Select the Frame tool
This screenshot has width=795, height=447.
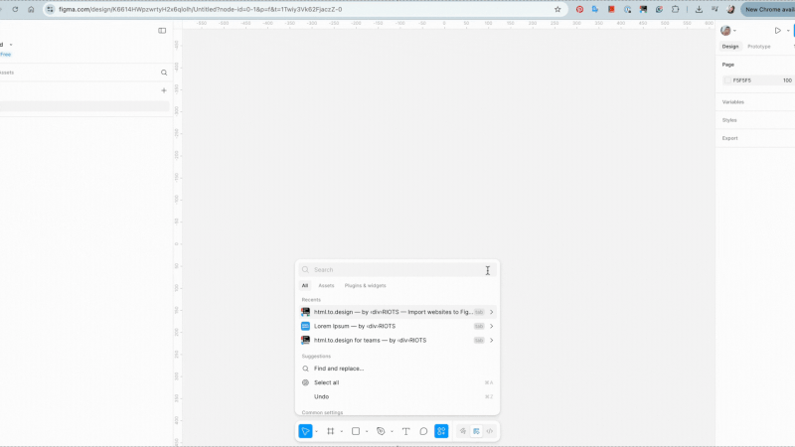(x=331, y=431)
